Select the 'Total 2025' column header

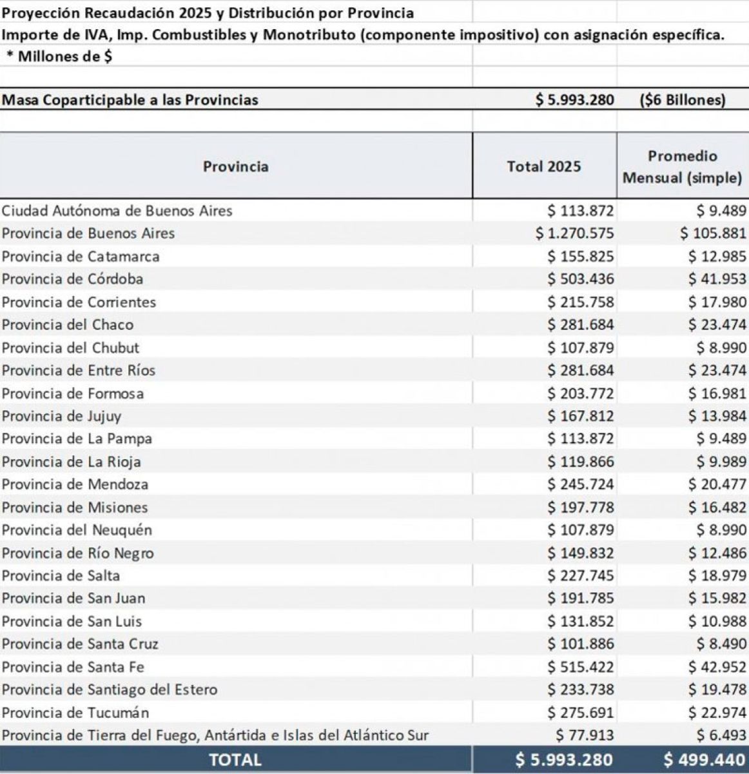point(543,166)
